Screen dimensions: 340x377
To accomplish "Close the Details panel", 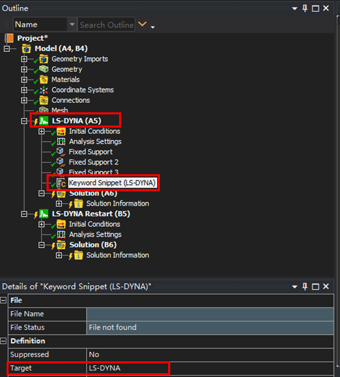I will pyautogui.click(x=326, y=286).
